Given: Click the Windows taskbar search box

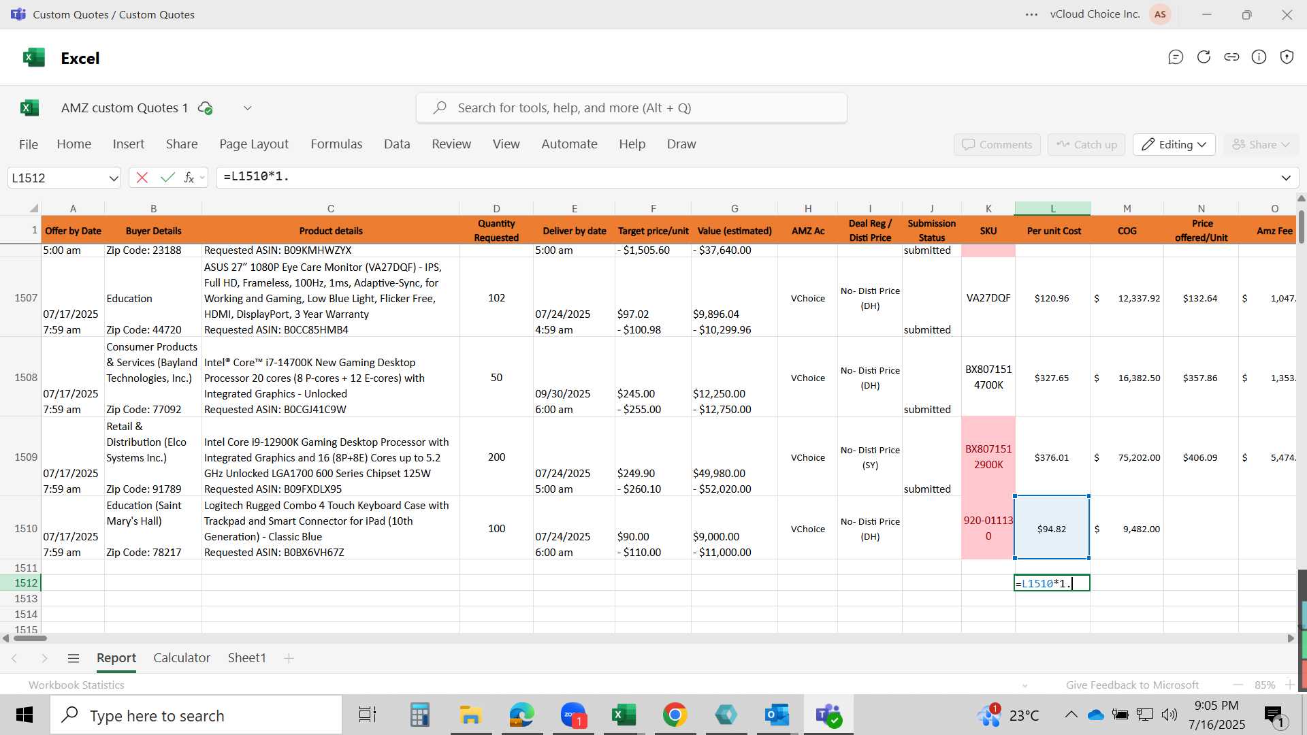Looking at the screenshot, I should pos(196,715).
